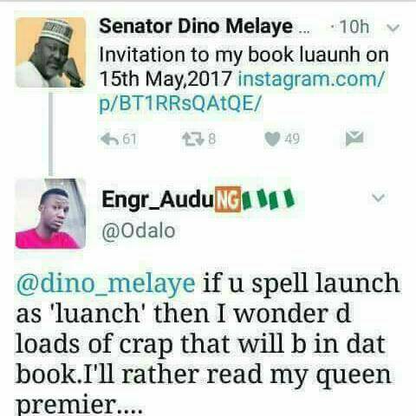This screenshot has height=416, width=416.
Task: Expand options chevron on Dino Melaye's tweet
Action: (393, 28)
